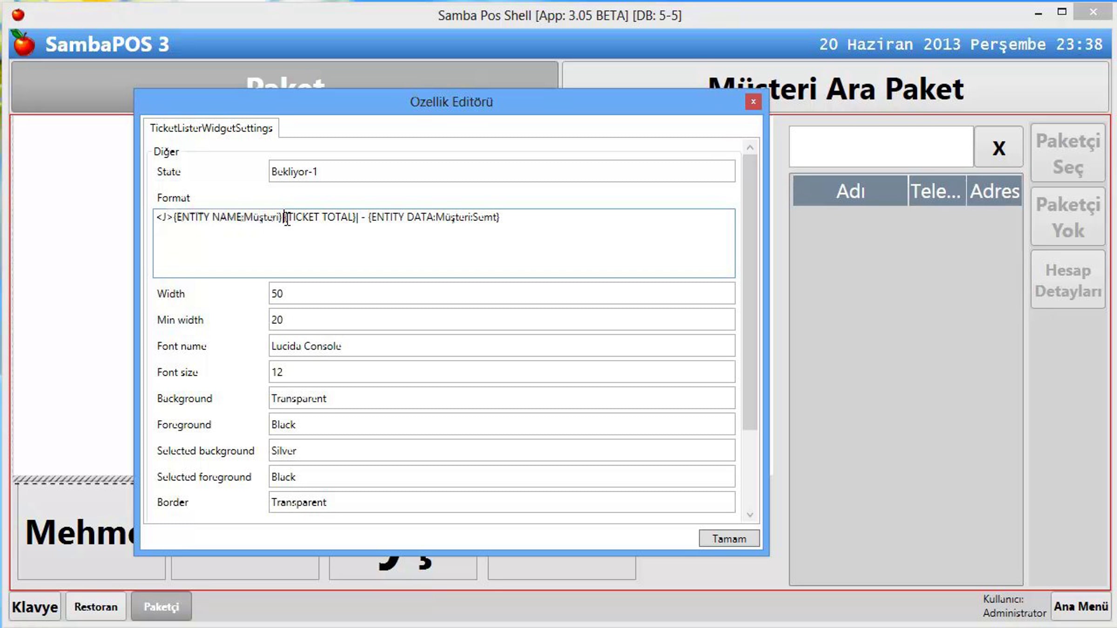Click the dialog scrollbar up arrow

750,147
